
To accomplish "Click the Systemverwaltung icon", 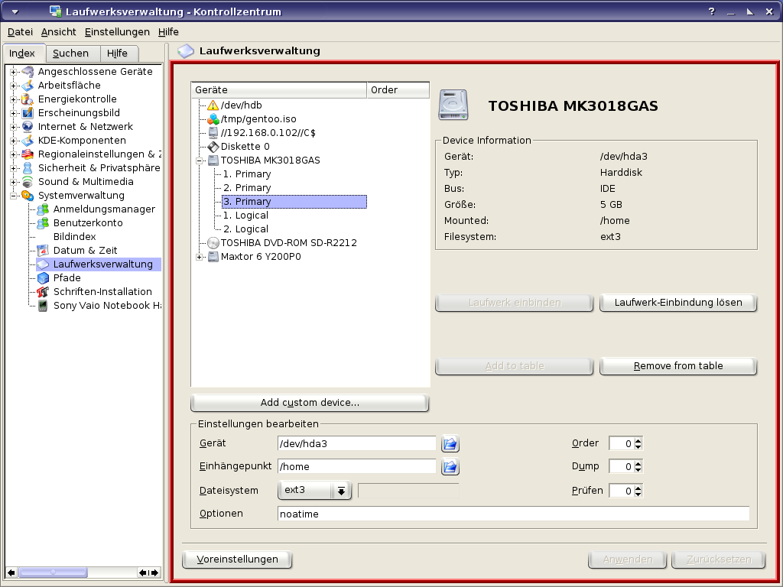I will pos(28,196).
